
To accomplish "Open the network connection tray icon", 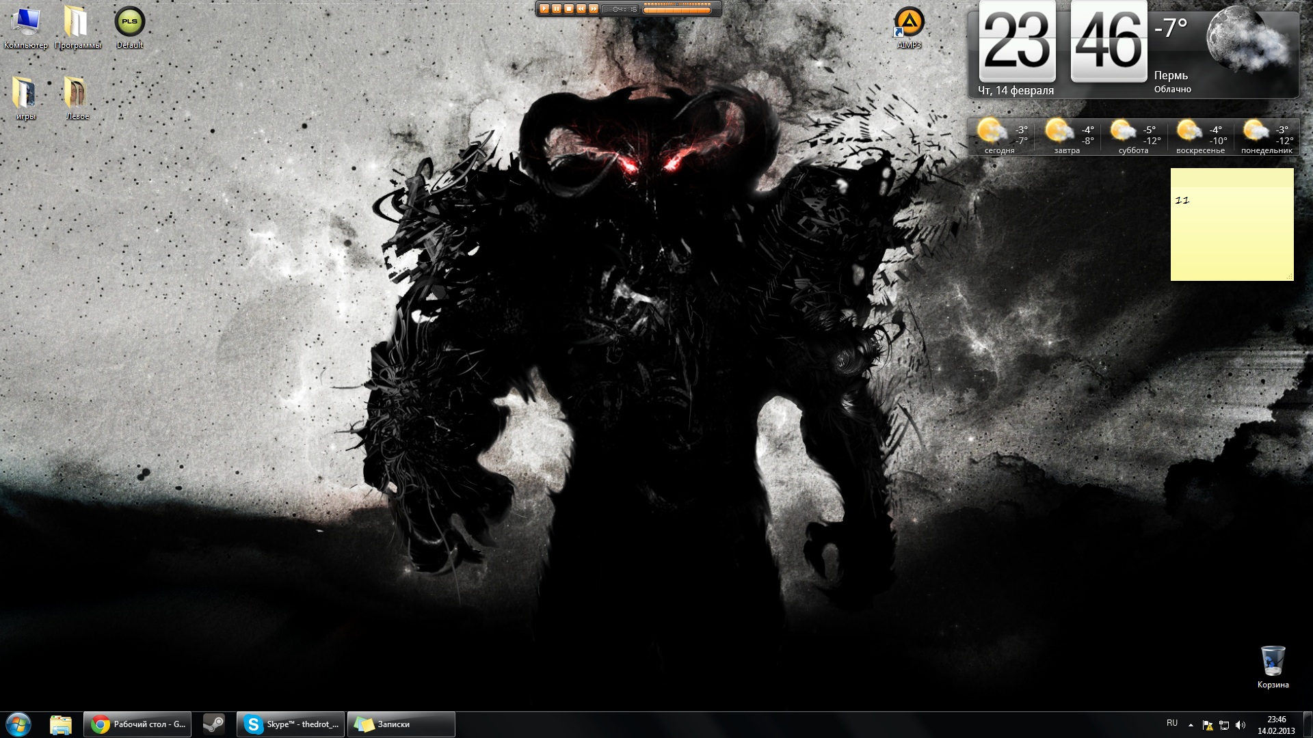I will [x=1224, y=726].
